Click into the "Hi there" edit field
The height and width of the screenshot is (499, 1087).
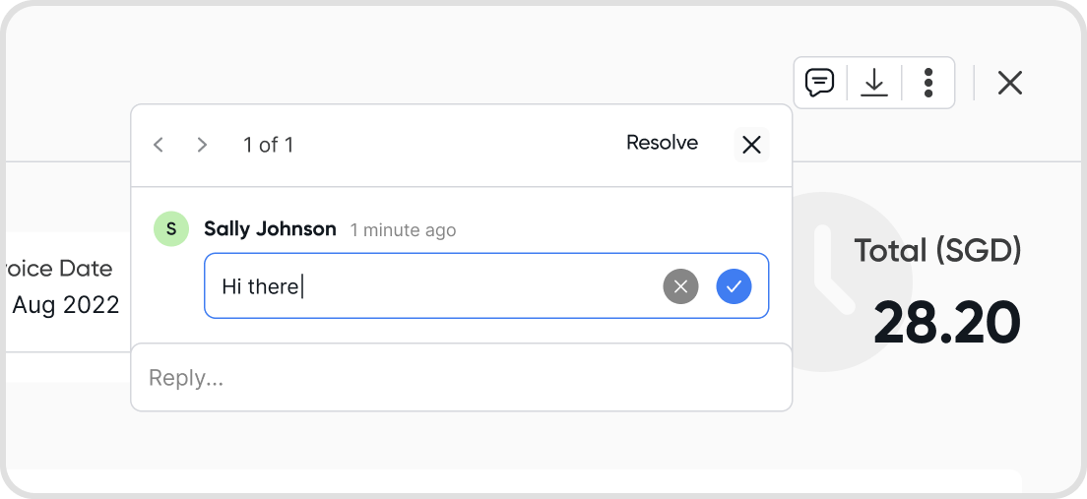423,286
